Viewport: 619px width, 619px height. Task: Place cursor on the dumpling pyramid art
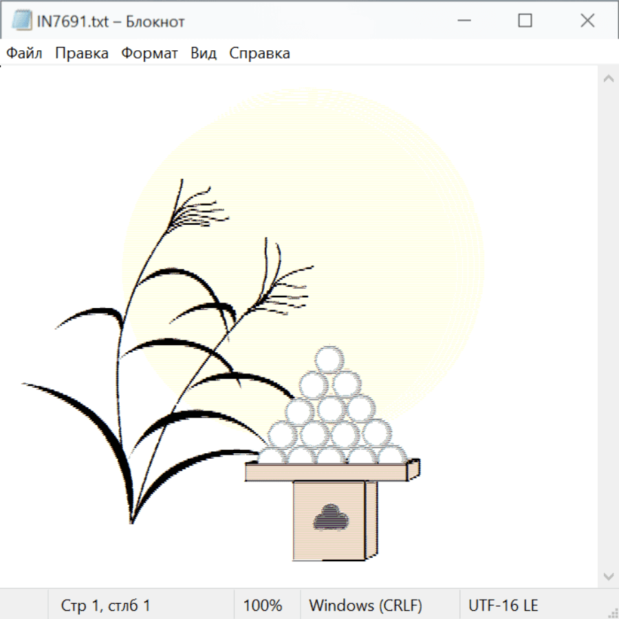point(330,413)
